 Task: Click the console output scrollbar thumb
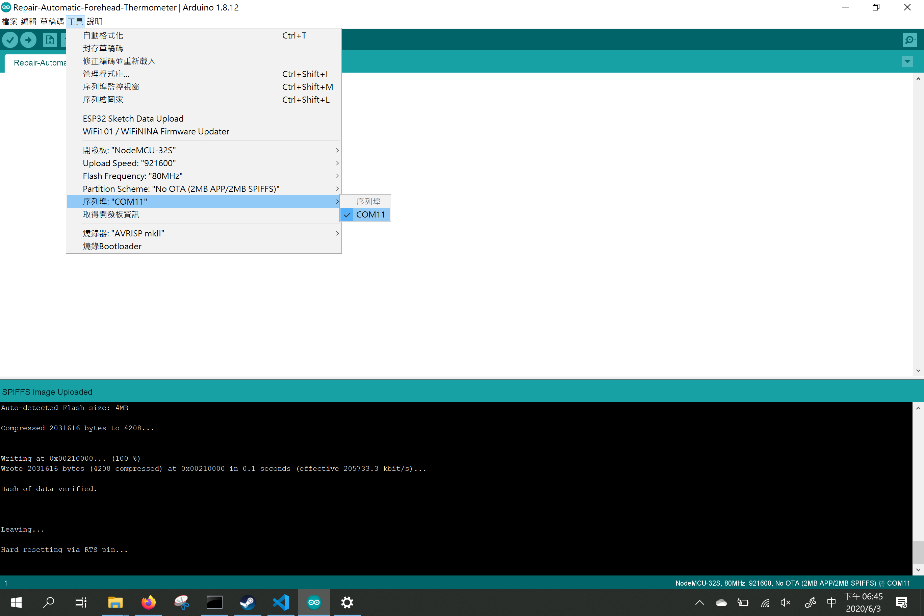coord(918,553)
